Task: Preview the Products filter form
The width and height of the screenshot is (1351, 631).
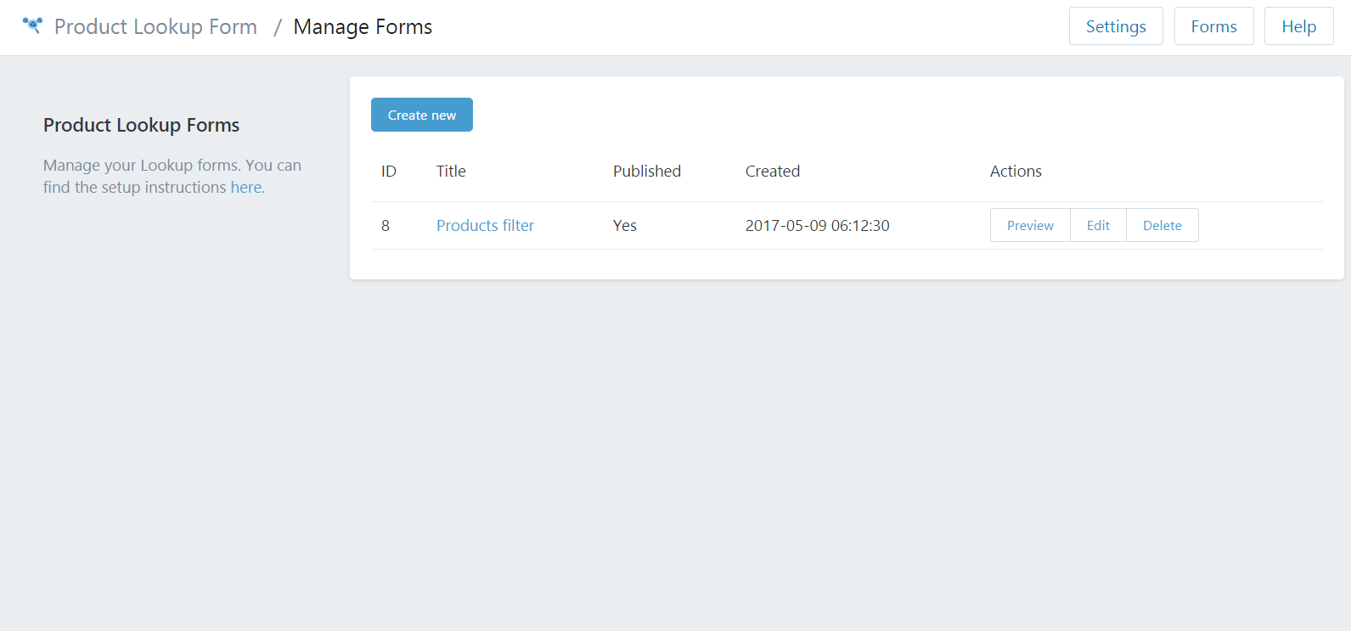Action: click(1030, 225)
